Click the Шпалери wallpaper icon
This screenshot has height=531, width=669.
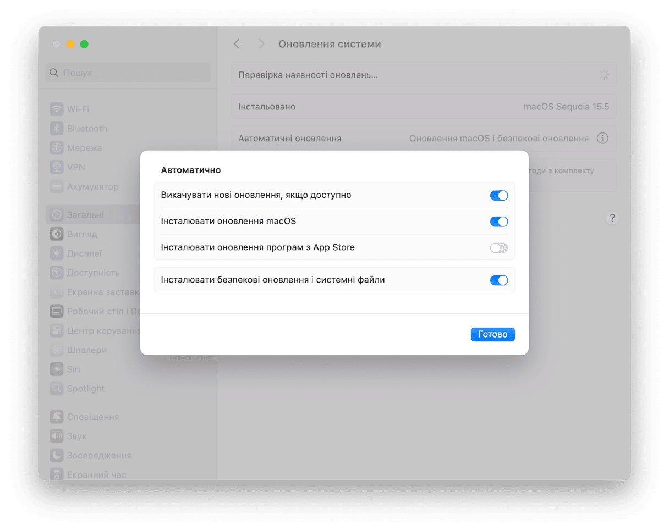click(x=57, y=350)
